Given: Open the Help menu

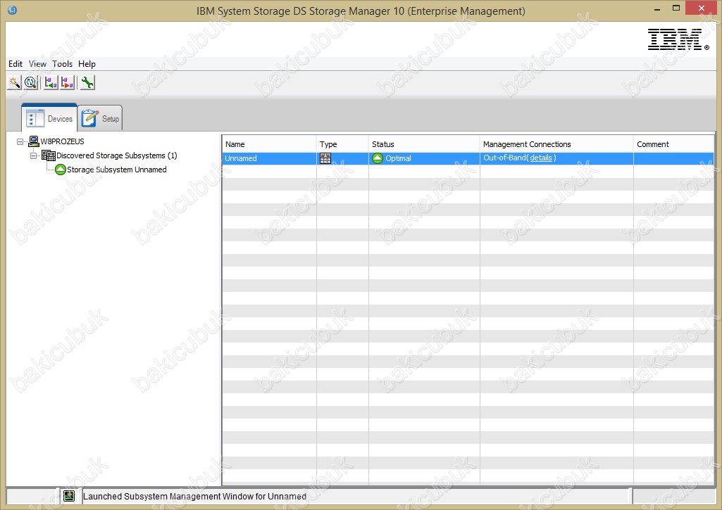Looking at the screenshot, I should click(x=87, y=64).
